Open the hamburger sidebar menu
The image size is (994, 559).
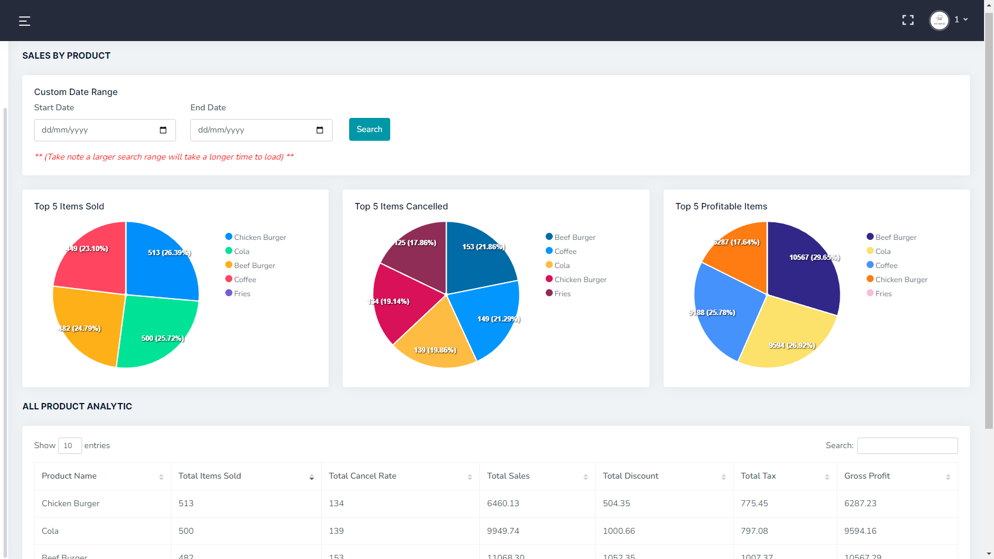[24, 21]
